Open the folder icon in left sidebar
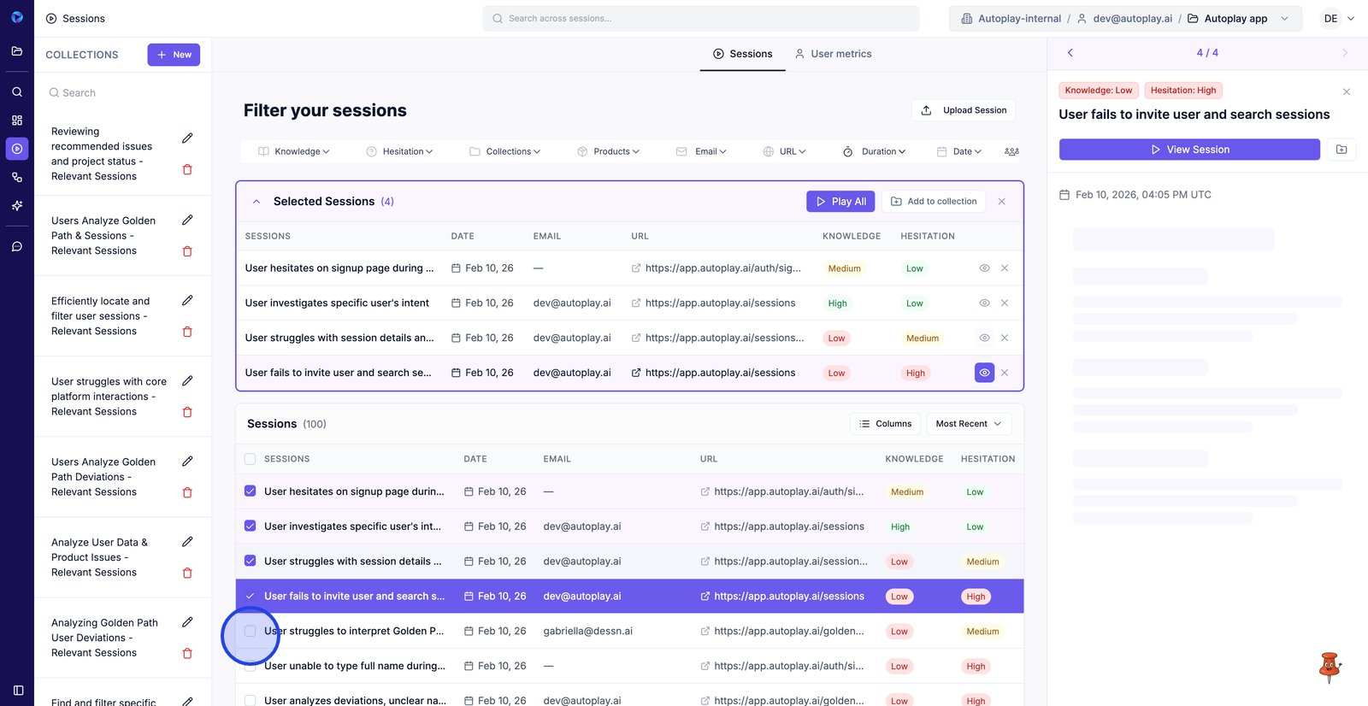 click(17, 51)
